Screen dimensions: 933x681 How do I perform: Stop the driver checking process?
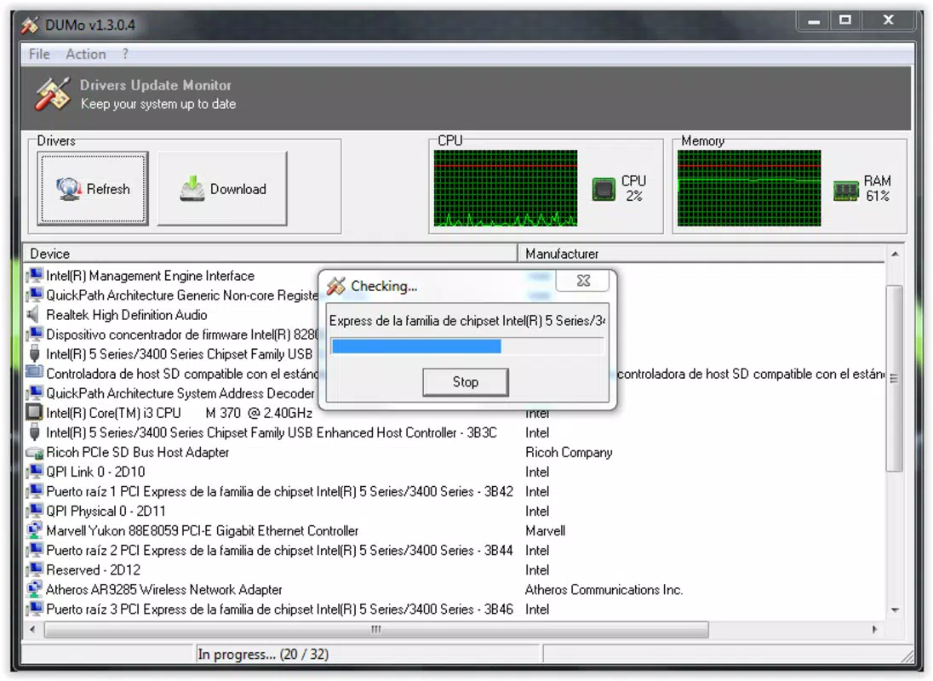[466, 382]
